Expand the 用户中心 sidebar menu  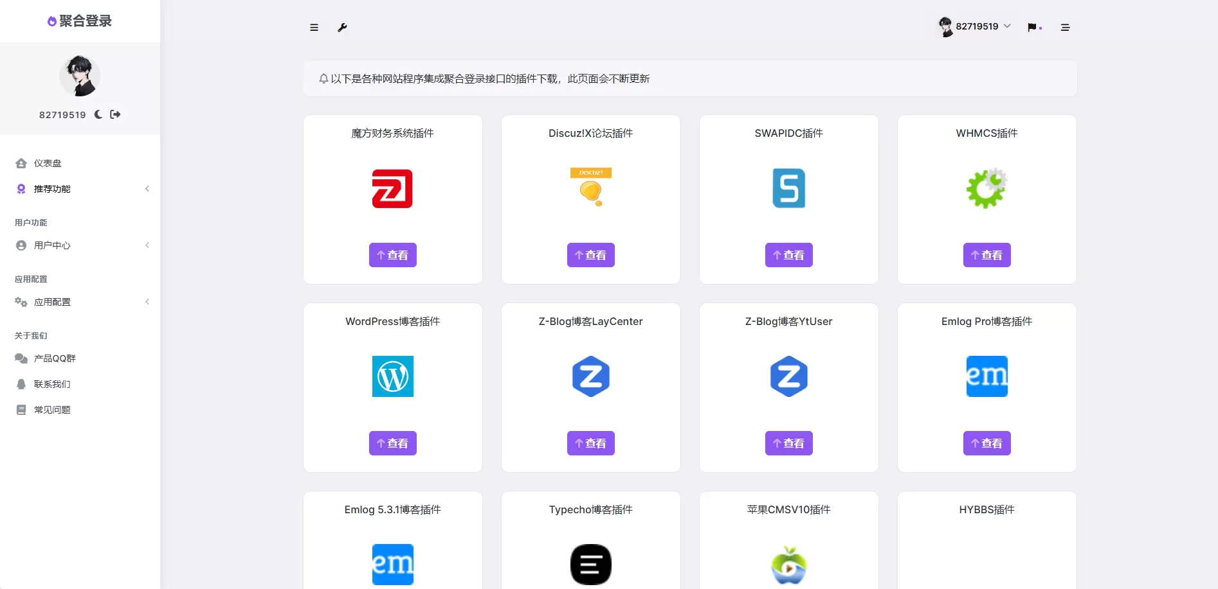pyautogui.click(x=80, y=245)
